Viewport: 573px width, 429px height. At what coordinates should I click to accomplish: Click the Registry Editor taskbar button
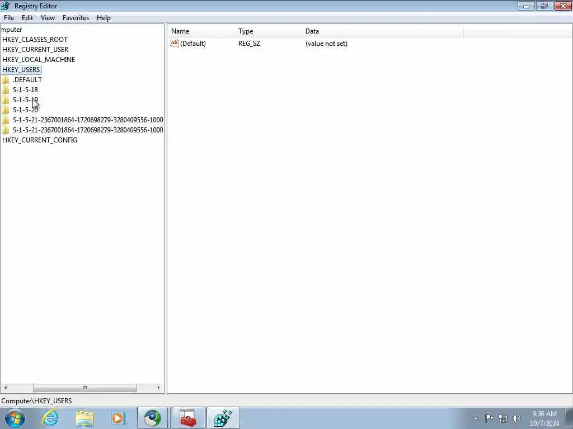[223, 418]
